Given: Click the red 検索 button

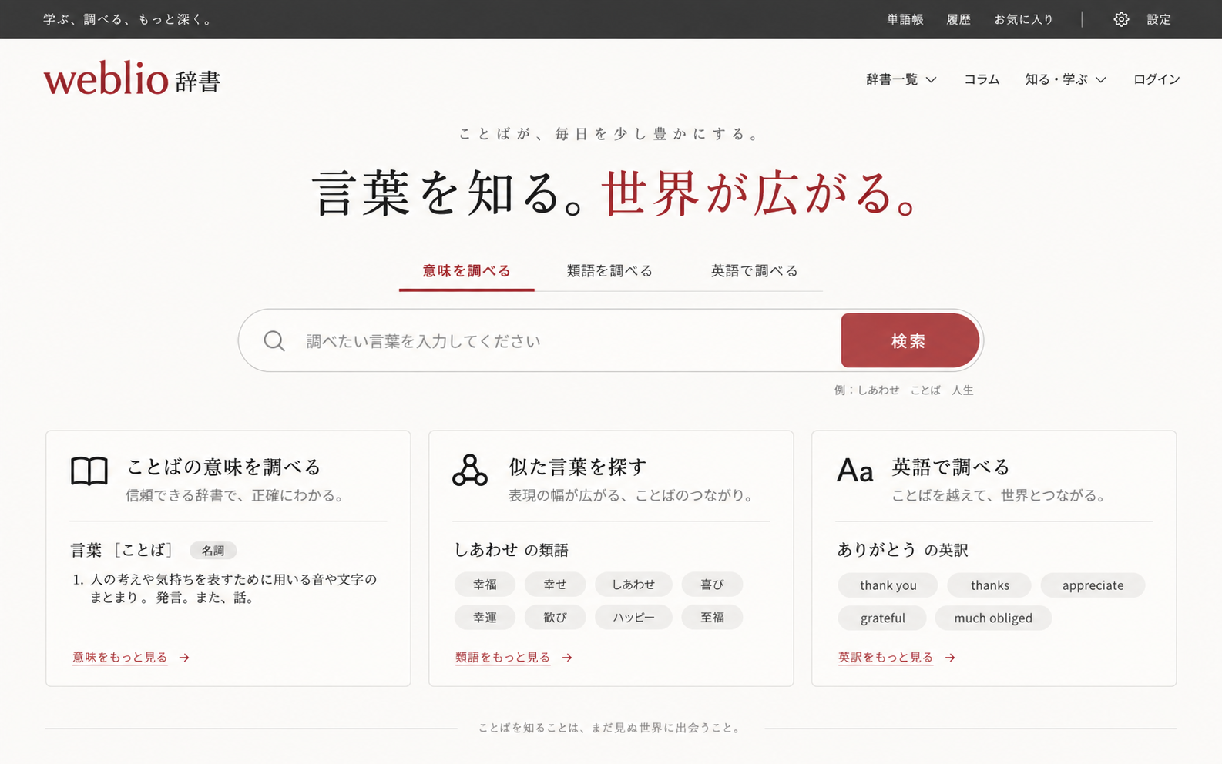Looking at the screenshot, I should pyautogui.click(x=910, y=340).
